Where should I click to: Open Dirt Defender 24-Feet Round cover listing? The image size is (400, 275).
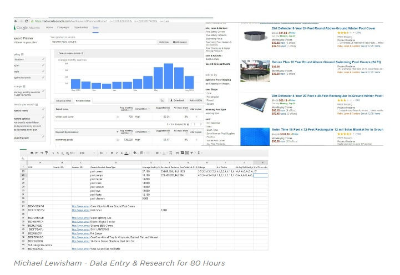click(x=323, y=28)
